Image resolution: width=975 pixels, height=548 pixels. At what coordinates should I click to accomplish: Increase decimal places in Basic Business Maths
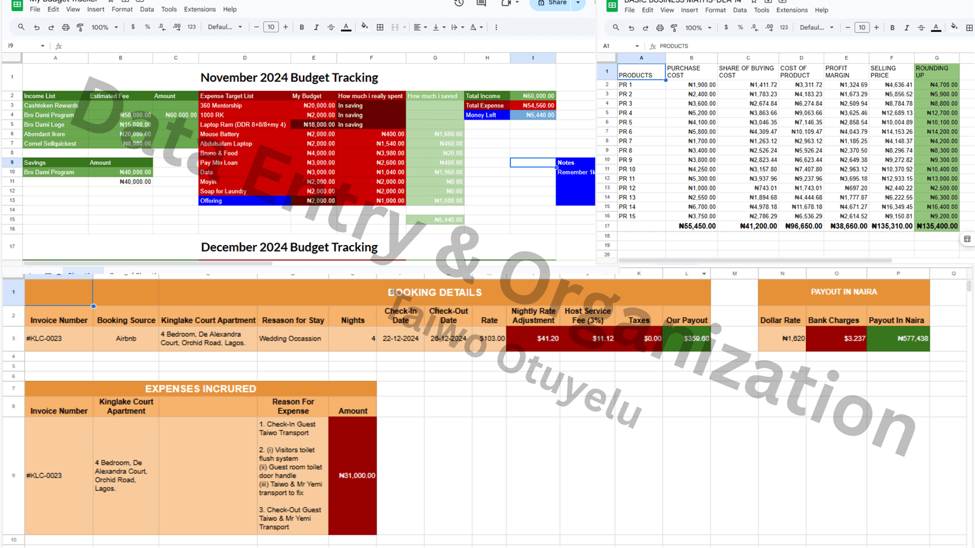(x=770, y=28)
